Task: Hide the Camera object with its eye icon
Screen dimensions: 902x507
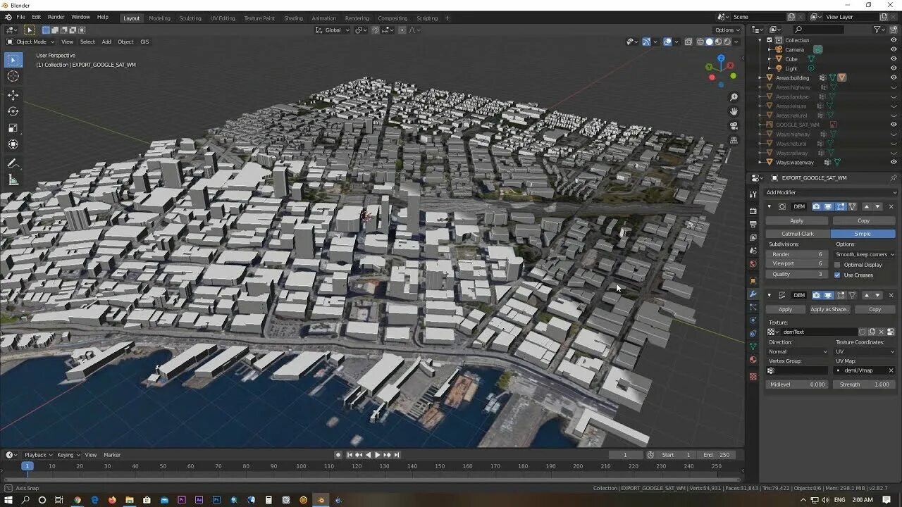Action: tap(894, 49)
